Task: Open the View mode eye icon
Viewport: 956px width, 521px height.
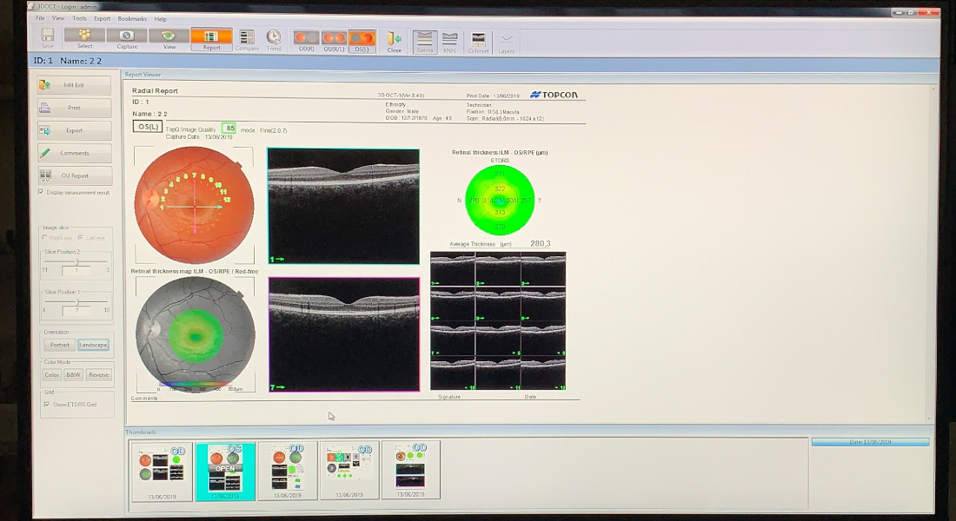Action: coord(169,38)
